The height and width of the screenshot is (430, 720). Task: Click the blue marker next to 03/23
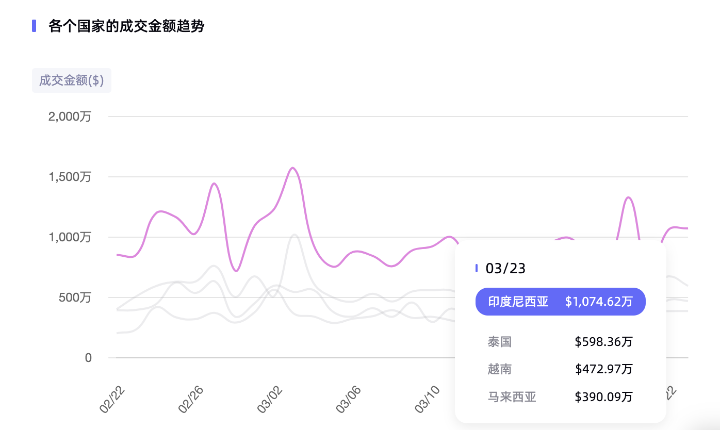point(477,268)
